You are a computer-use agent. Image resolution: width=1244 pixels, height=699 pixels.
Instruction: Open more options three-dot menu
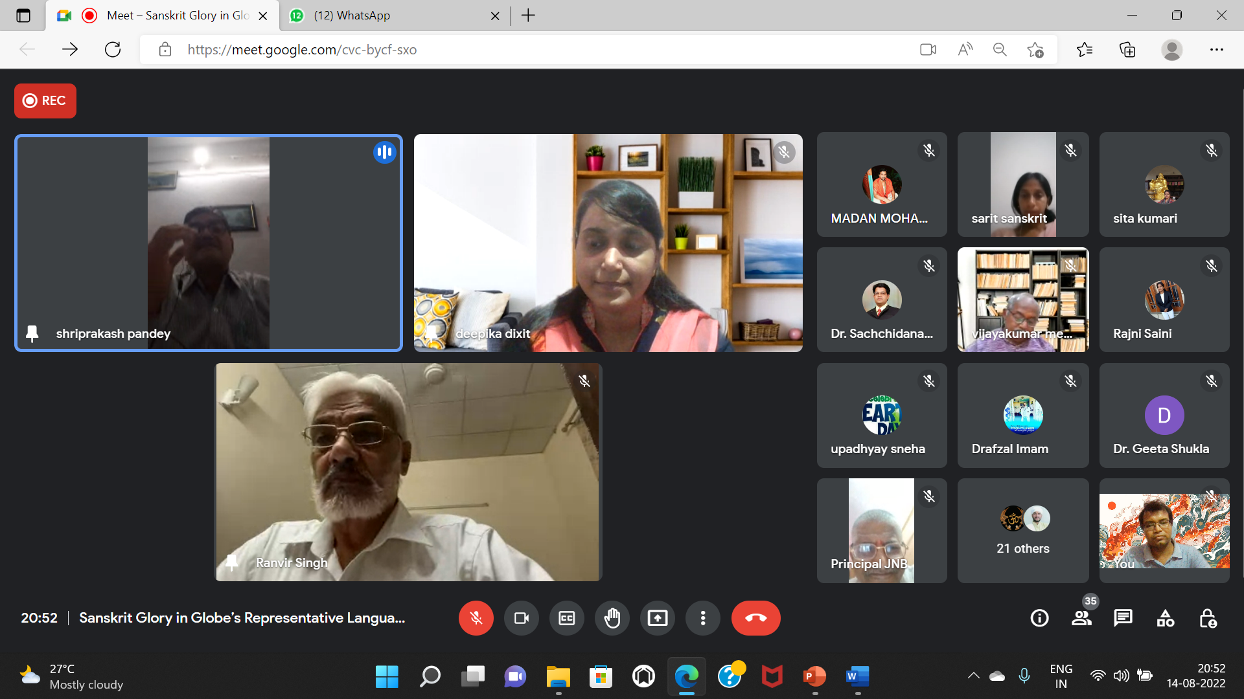(702, 618)
